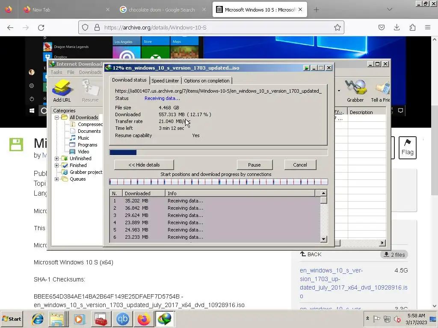Image resolution: width=438 pixels, height=328 pixels.
Task: Open Firefox downloads panel
Action: coord(397,27)
